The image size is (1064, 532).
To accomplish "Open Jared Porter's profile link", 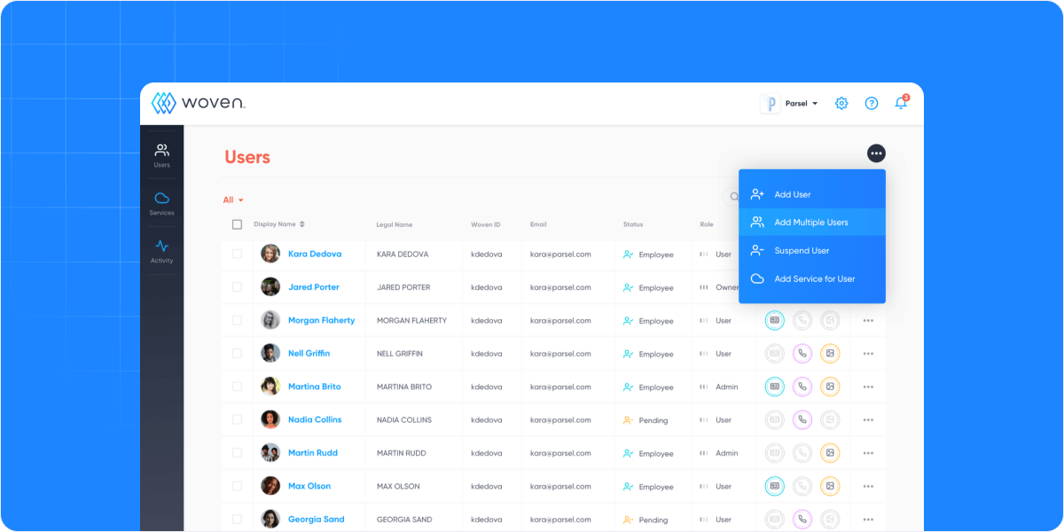I will [314, 287].
